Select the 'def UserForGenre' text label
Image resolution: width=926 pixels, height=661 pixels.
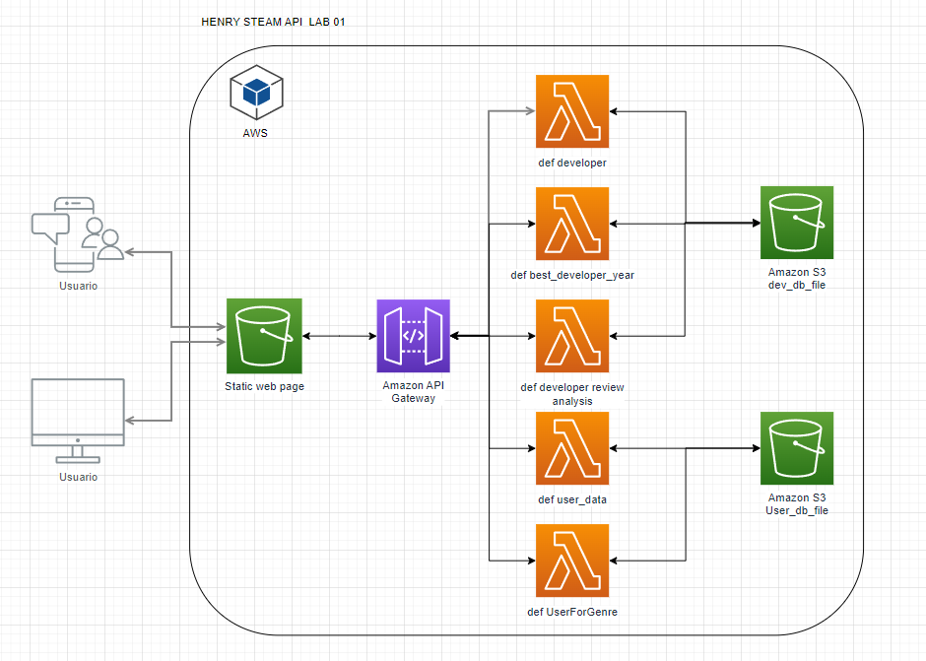click(572, 612)
